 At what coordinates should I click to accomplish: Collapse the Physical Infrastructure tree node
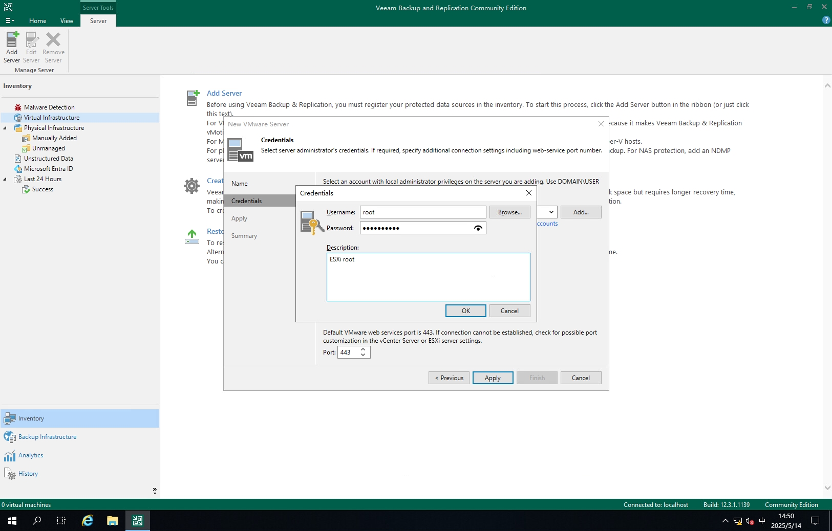(5, 128)
